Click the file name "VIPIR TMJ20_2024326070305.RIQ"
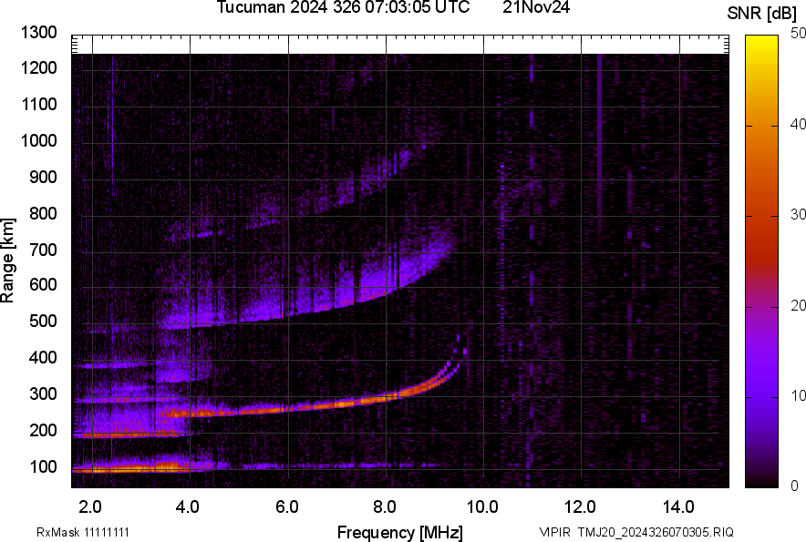This screenshot has width=806, height=542. 636,532
